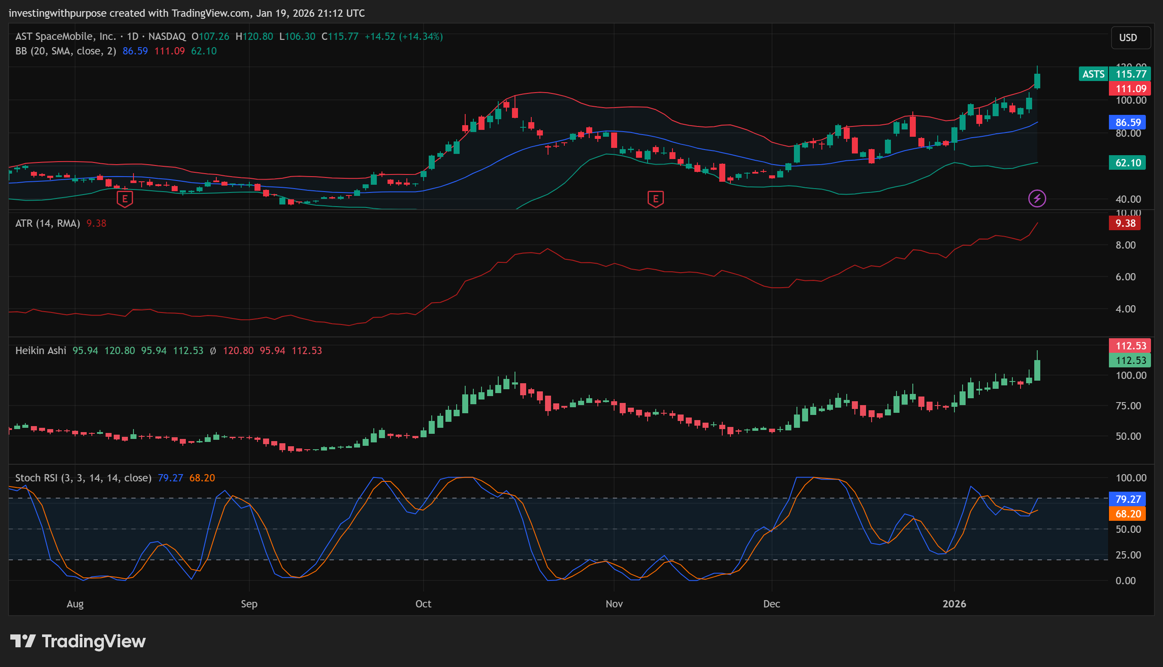The width and height of the screenshot is (1163, 667).
Task: Click the red 9.38 ATR value label
Action: (x=1125, y=223)
